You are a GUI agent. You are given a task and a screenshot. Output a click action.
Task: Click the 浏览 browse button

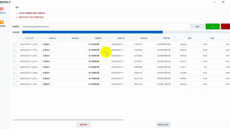[197, 27]
